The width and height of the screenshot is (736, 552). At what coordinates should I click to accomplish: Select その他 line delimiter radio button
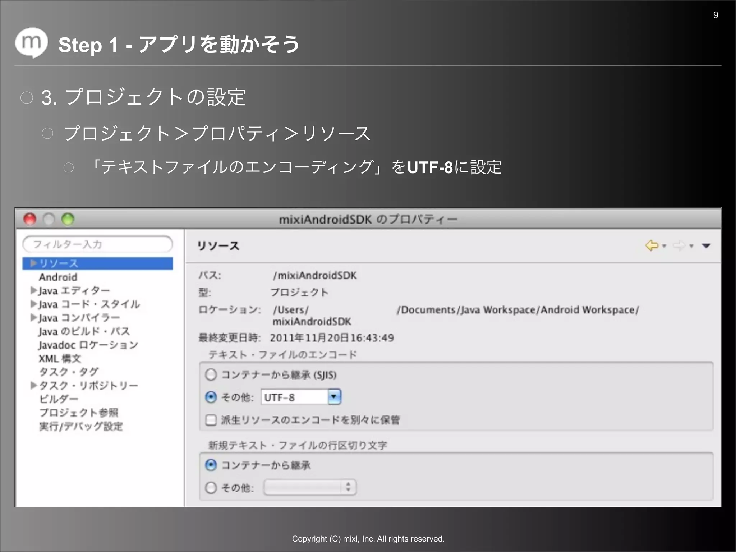point(211,488)
